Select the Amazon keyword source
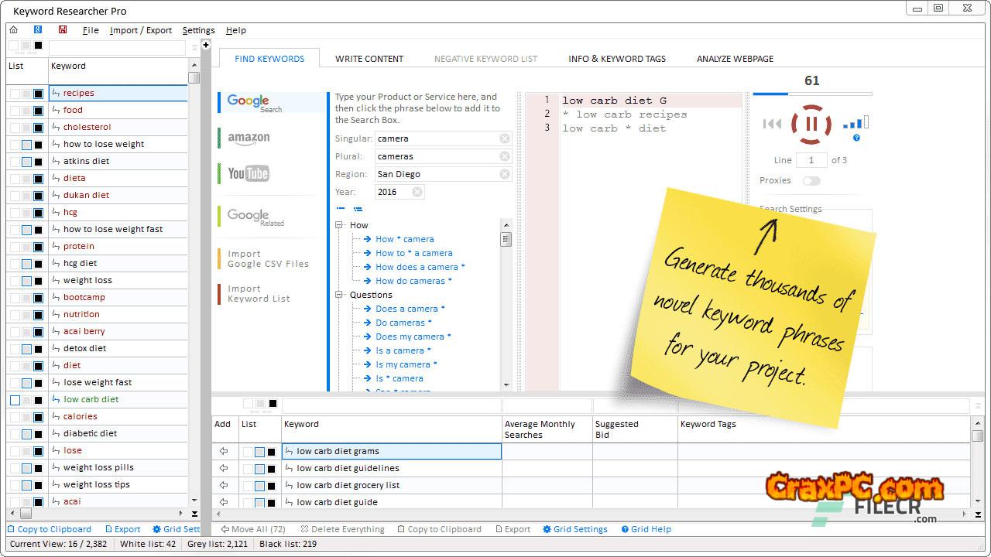 [x=273, y=138]
